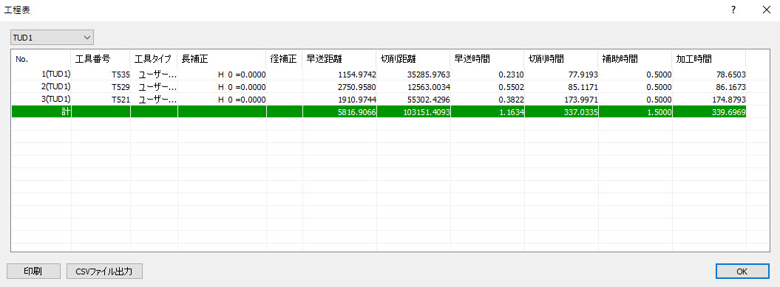Click total auxiliary time 1.5000
780x287 pixels.
coord(659,112)
